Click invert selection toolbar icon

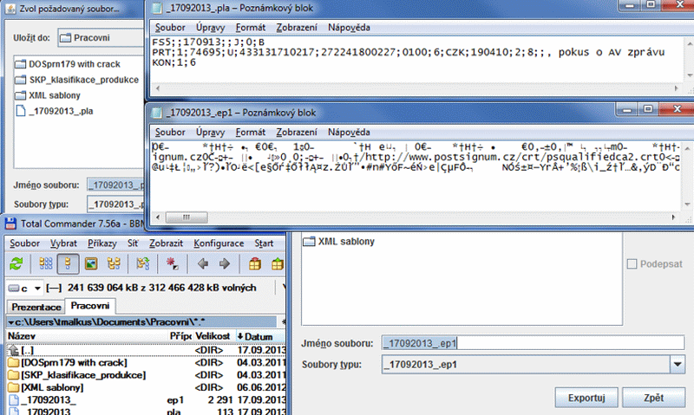(142, 264)
